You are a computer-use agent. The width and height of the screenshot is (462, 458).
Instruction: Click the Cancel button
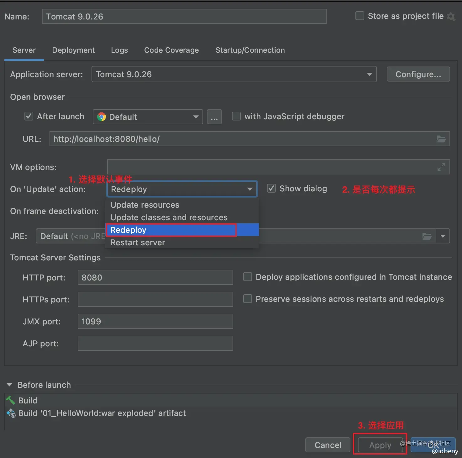328,445
